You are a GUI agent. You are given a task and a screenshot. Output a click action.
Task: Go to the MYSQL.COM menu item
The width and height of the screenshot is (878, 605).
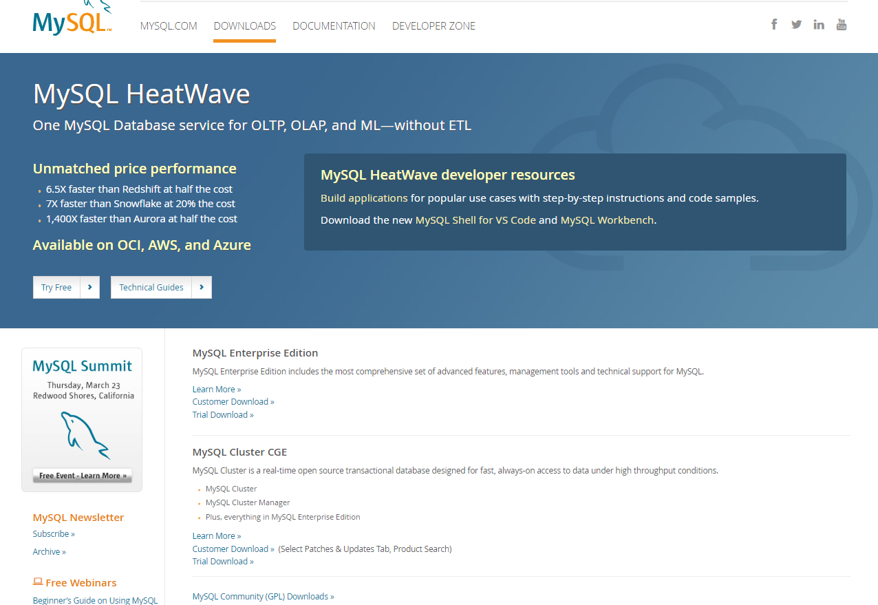point(169,26)
